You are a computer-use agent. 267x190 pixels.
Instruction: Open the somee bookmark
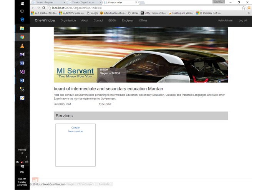point(133,13)
